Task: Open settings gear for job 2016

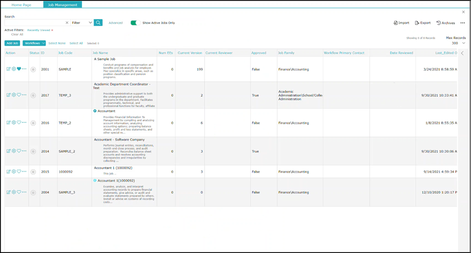Action: coord(14,122)
